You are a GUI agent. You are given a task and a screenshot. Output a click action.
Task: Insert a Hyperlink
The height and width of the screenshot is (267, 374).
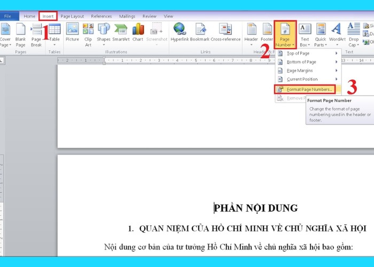tap(180, 32)
